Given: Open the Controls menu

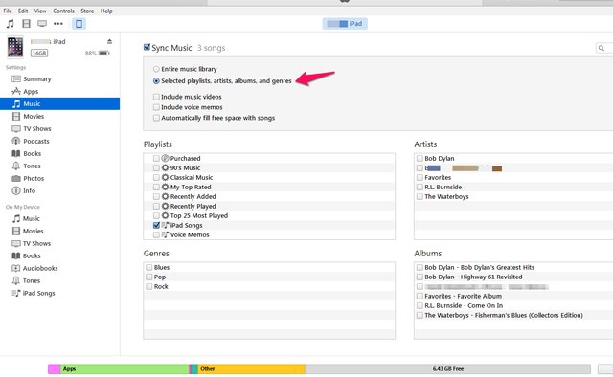Looking at the screenshot, I should click(63, 11).
